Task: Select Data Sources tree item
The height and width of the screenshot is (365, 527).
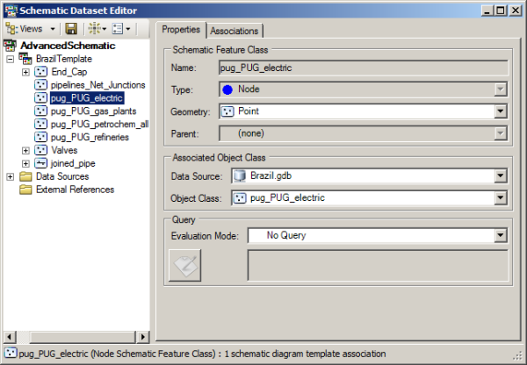Action: click(x=62, y=176)
